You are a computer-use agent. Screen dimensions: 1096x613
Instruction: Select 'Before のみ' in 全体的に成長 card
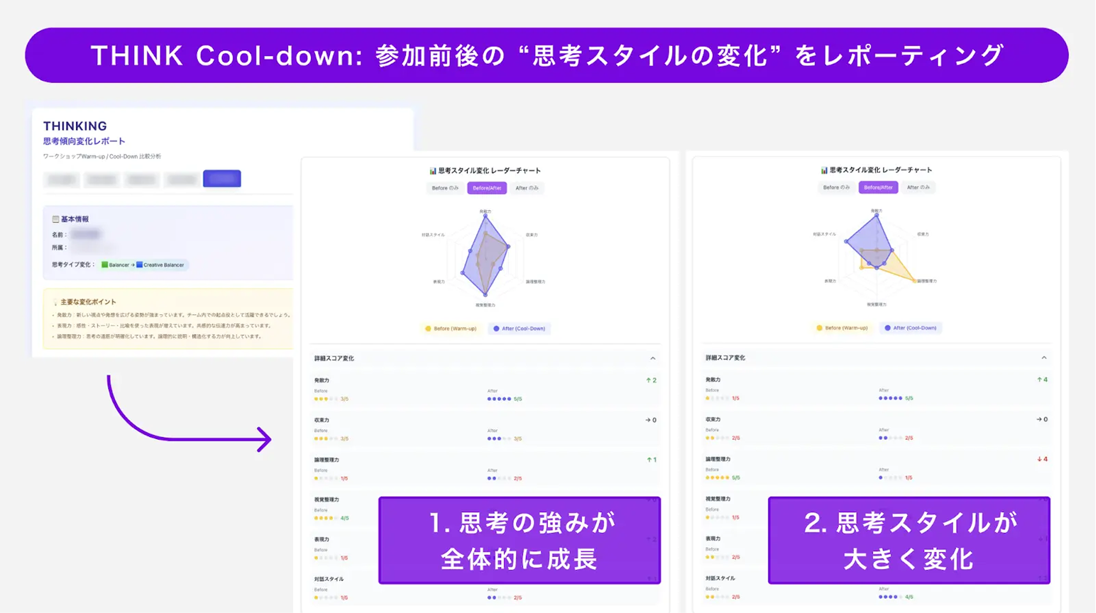click(x=445, y=188)
